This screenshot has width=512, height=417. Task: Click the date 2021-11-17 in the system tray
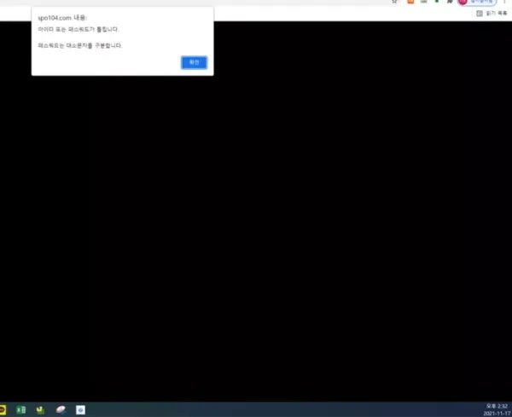click(497, 414)
